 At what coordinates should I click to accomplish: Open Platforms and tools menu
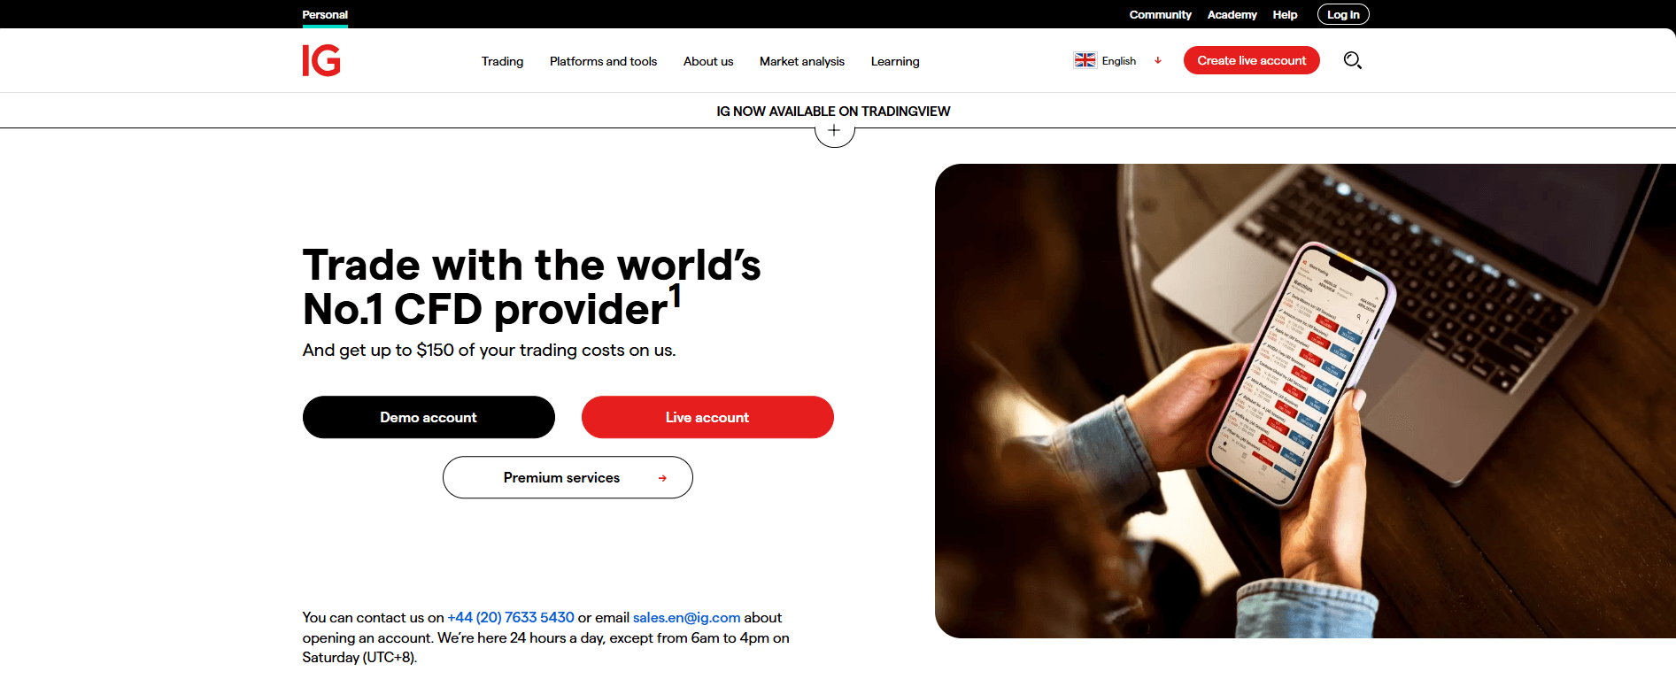click(603, 61)
